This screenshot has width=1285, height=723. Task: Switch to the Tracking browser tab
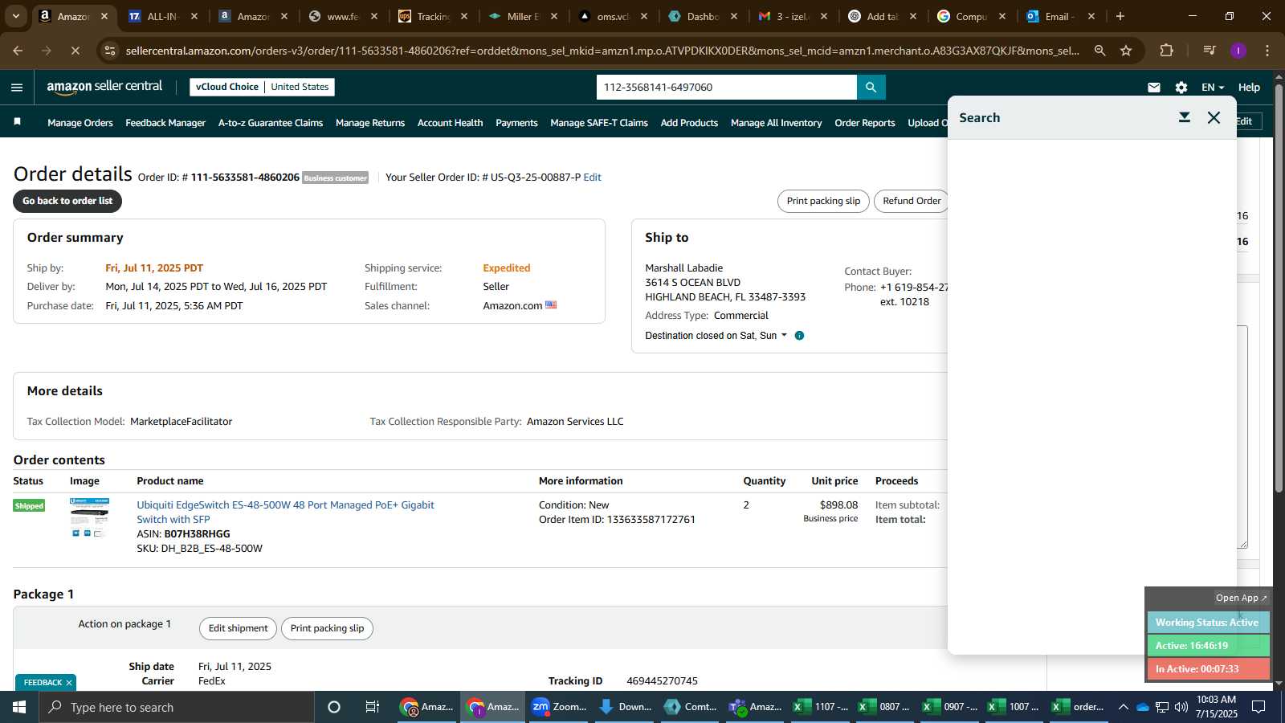pos(433,16)
